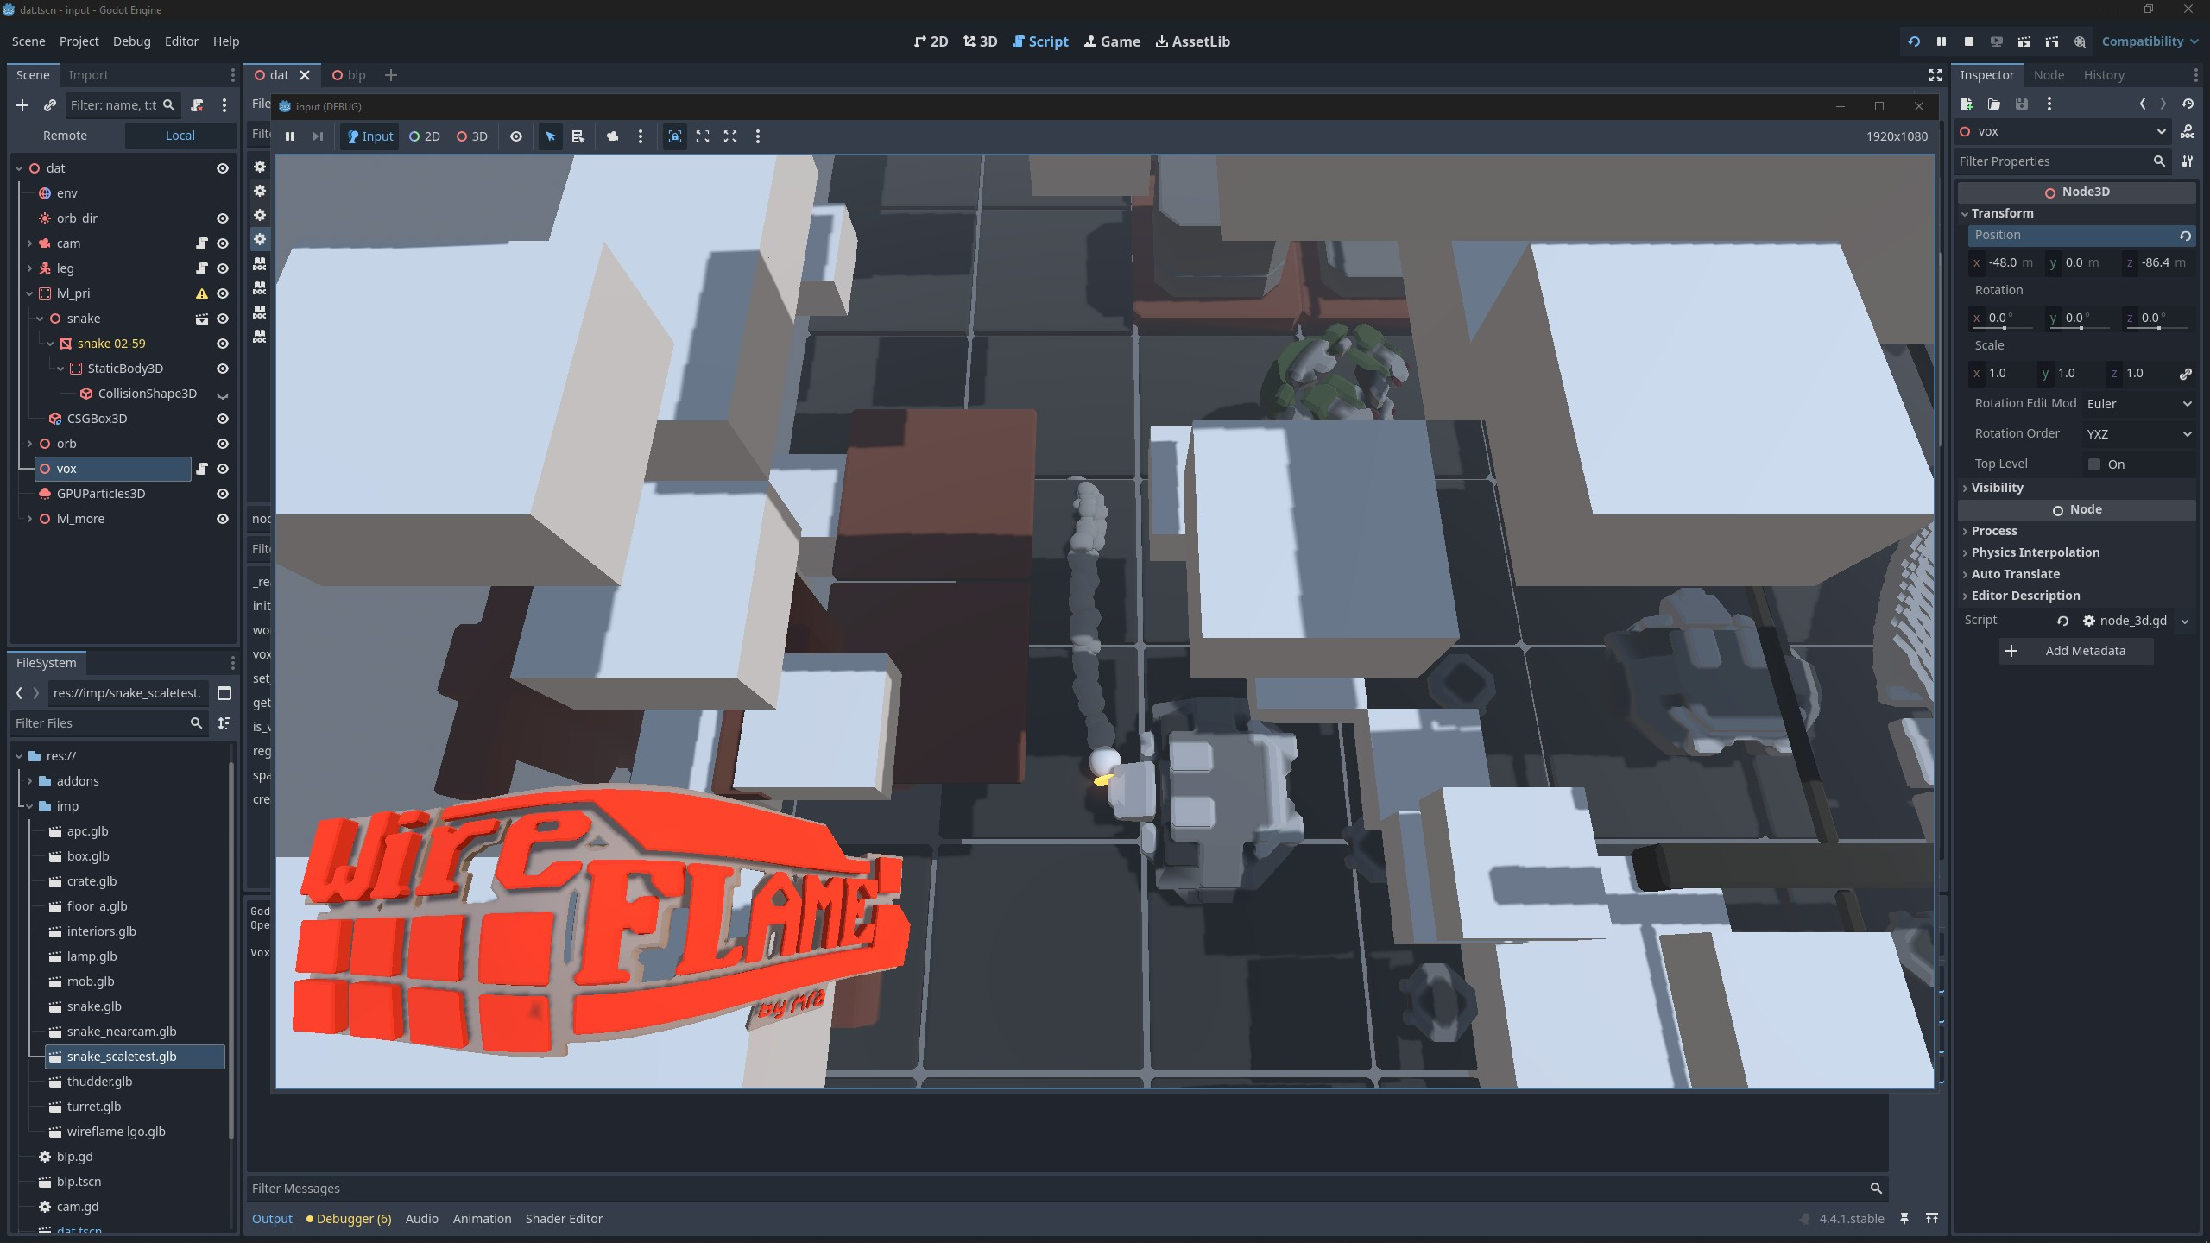Open the Debugger (6) bottom panel
Image resolution: width=2210 pixels, height=1243 pixels.
point(349,1219)
